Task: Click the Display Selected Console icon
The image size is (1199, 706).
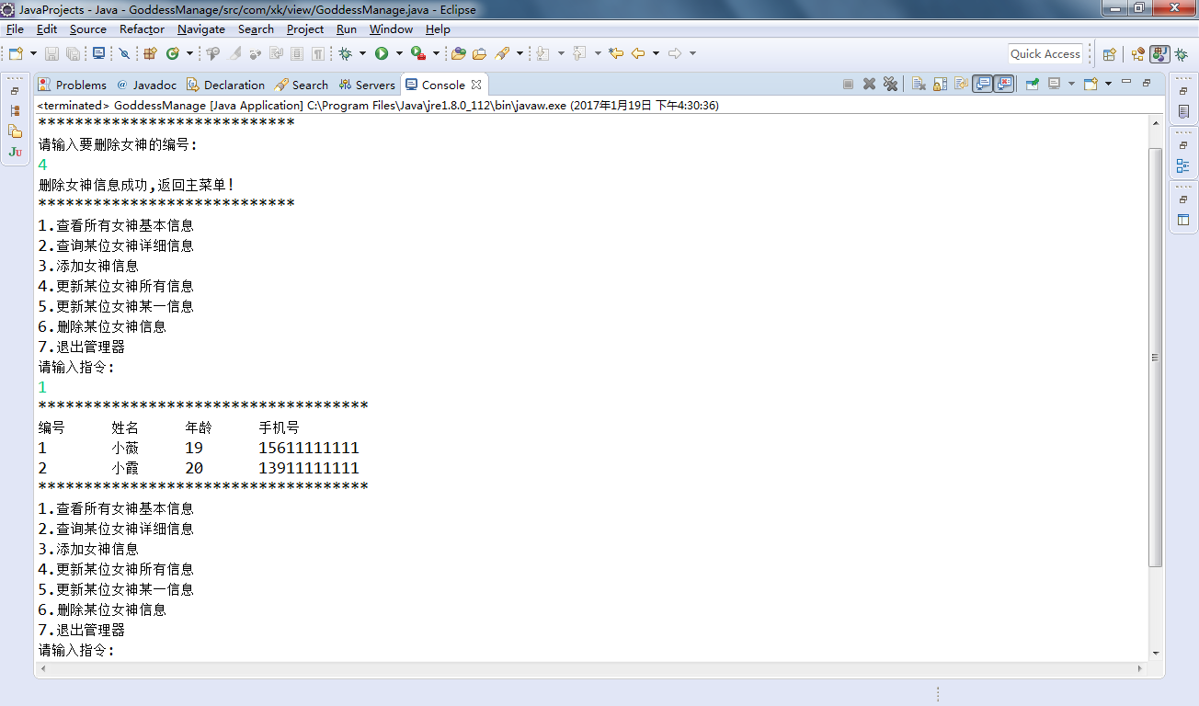Action: [x=1055, y=84]
